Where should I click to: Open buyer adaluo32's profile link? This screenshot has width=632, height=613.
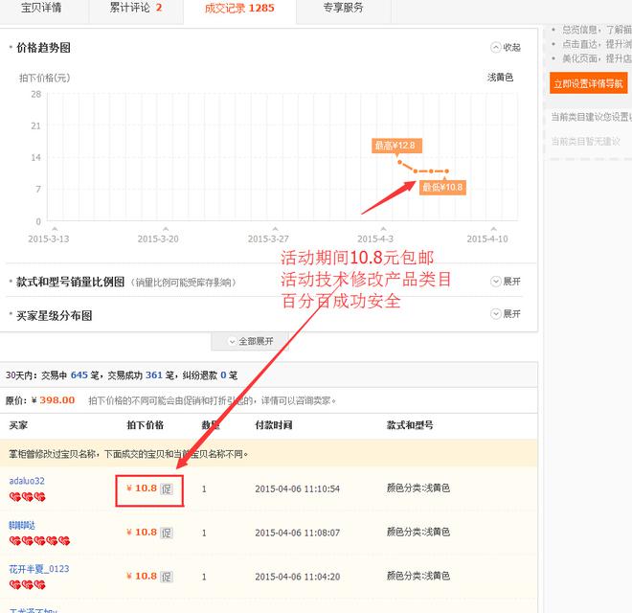tap(27, 481)
